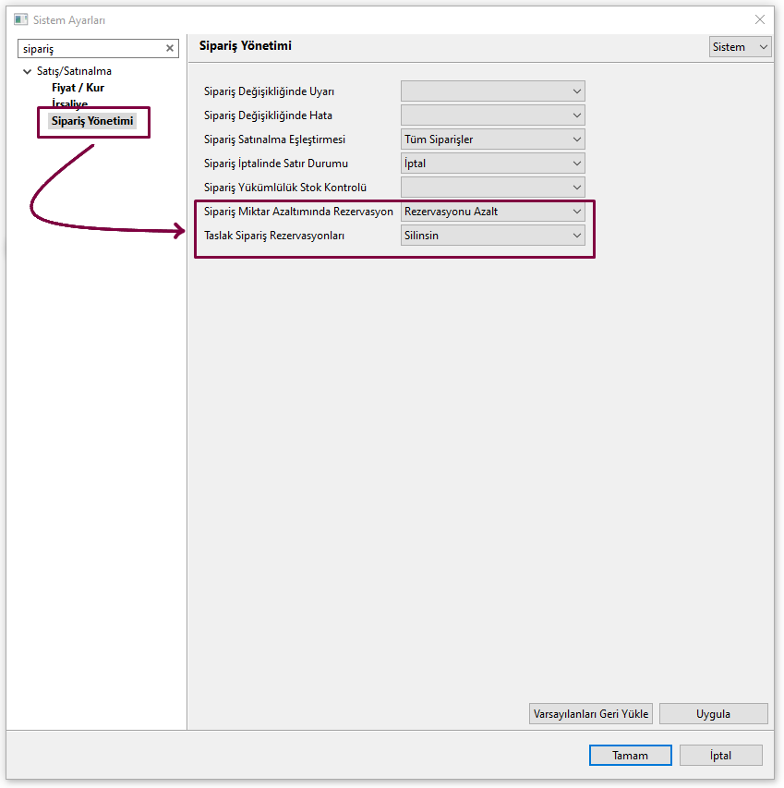Click Varsayılanları Geri Yükle button
The width and height of the screenshot is (784, 788).
point(591,714)
